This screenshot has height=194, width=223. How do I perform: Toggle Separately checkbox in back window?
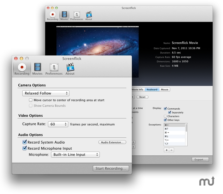169,112
